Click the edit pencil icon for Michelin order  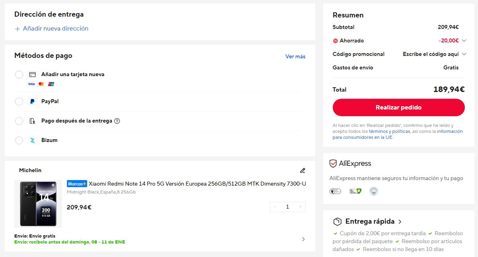(302, 171)
